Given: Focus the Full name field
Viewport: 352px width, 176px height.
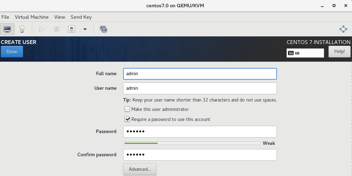Looking at the screenshot, I should coord(200,74).
